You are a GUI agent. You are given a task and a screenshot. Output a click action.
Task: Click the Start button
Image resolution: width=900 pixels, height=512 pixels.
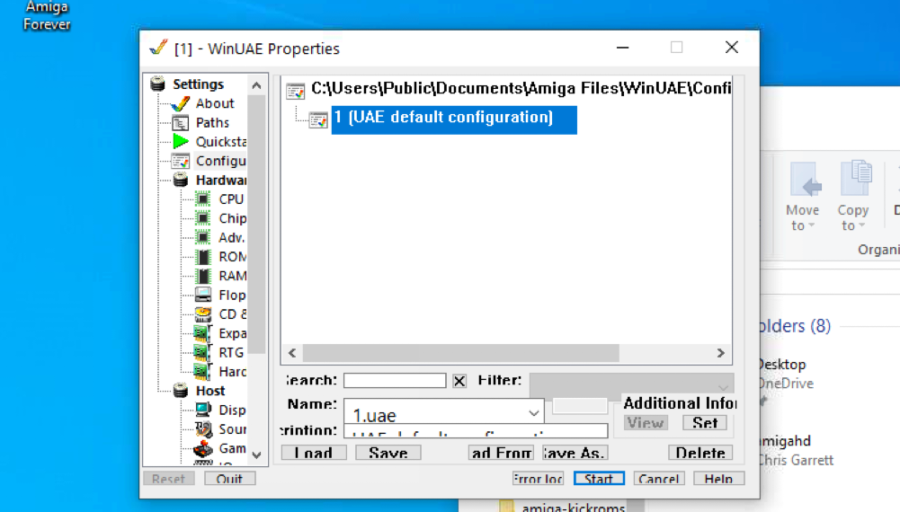[x=599, y=478]
